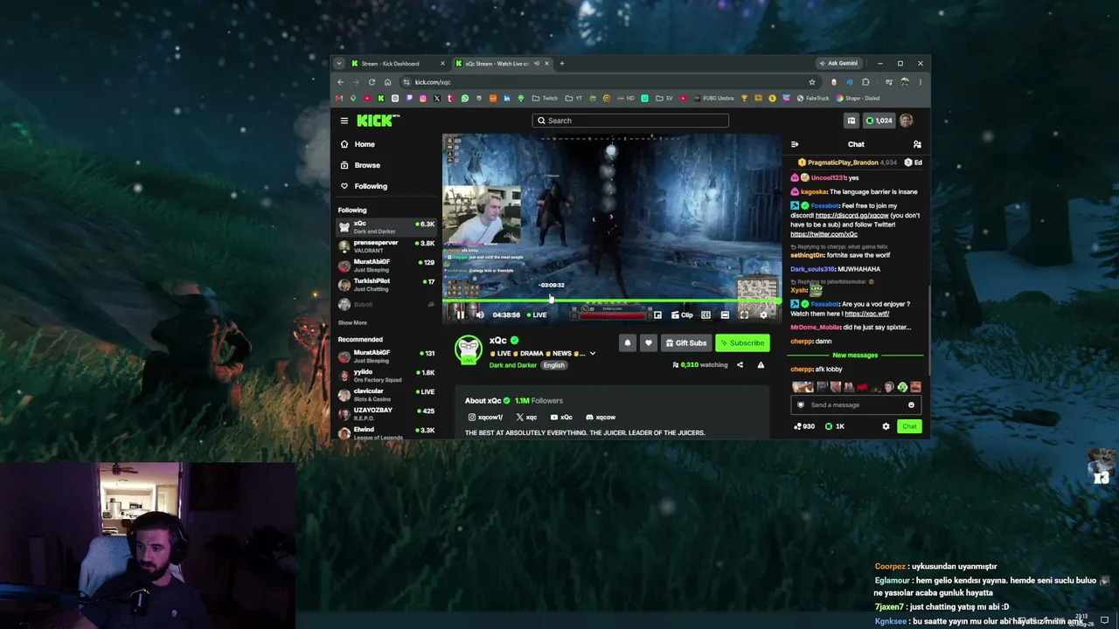Click xQc's channel avatar
The height and width of the screenshot is (629, 1119).
click(469, 349)
